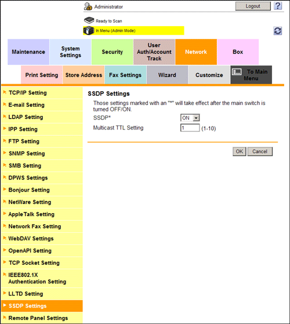
Task: Open the Fax Settings tab
Action: pyautogui.click(x=125, y=75)
